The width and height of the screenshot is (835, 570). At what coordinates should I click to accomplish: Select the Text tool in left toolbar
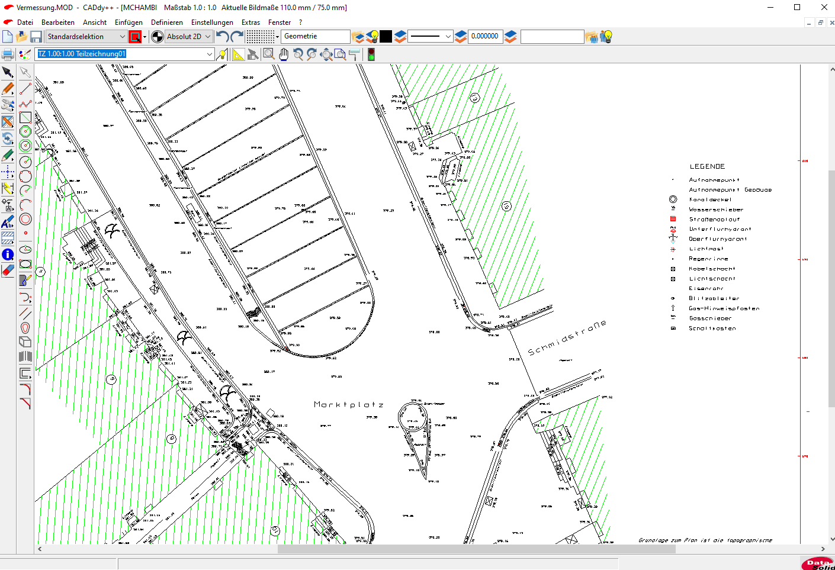point(8,223)
